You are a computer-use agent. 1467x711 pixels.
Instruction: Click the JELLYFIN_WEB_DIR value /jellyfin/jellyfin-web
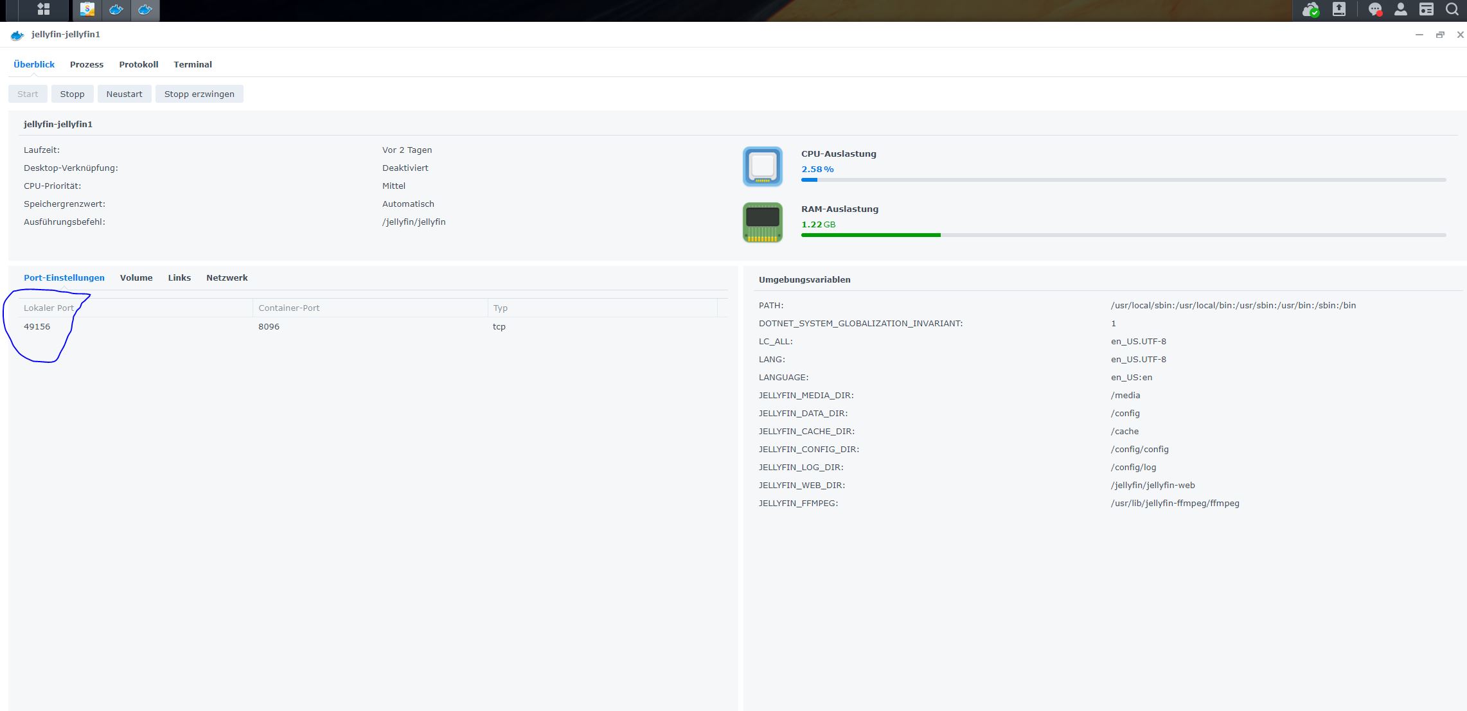(1153, 485)
